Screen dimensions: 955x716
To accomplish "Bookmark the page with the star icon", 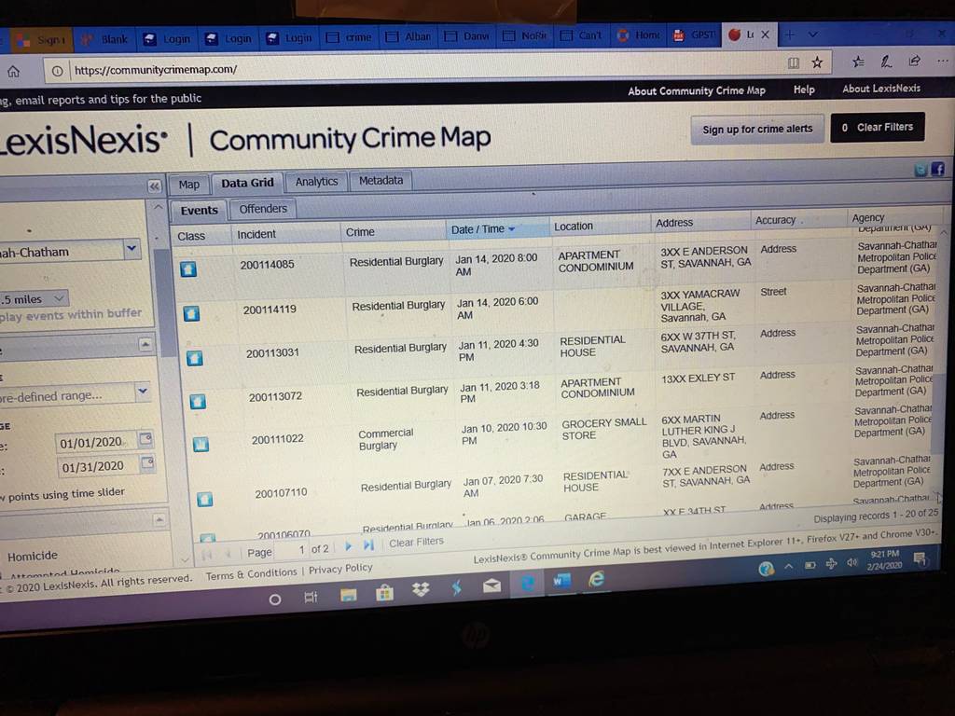I will [817, 62].
